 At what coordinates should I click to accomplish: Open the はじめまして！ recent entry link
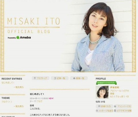[8, 83]
